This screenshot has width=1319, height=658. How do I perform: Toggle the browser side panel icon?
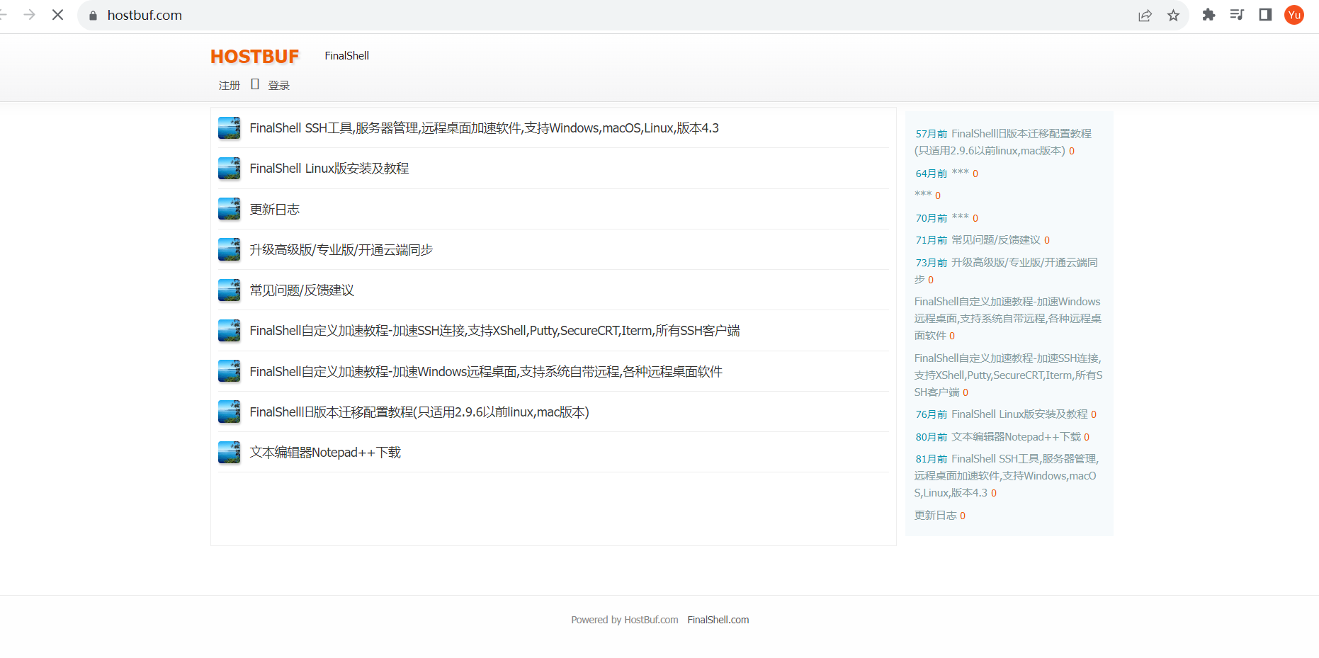[x=1265, y=15]
